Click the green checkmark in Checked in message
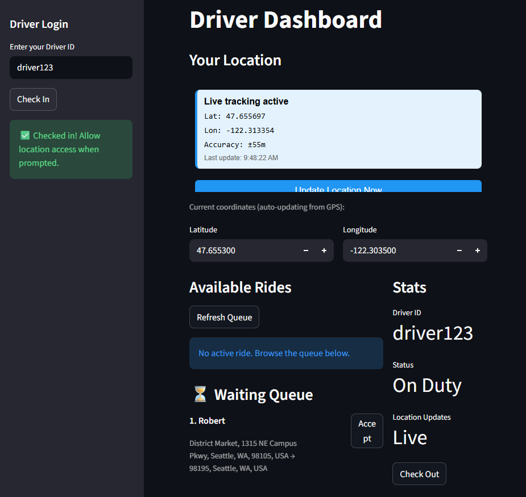This screenshot has height=497, width=526. pos(25,135)
